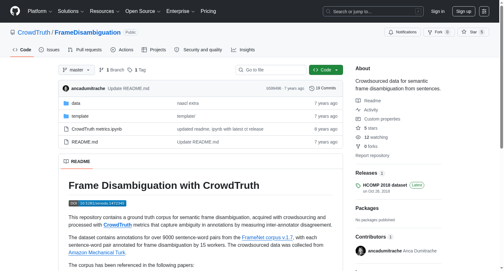504x271 pixels.
Task: Select the README tab header
Action: [77, 161]
